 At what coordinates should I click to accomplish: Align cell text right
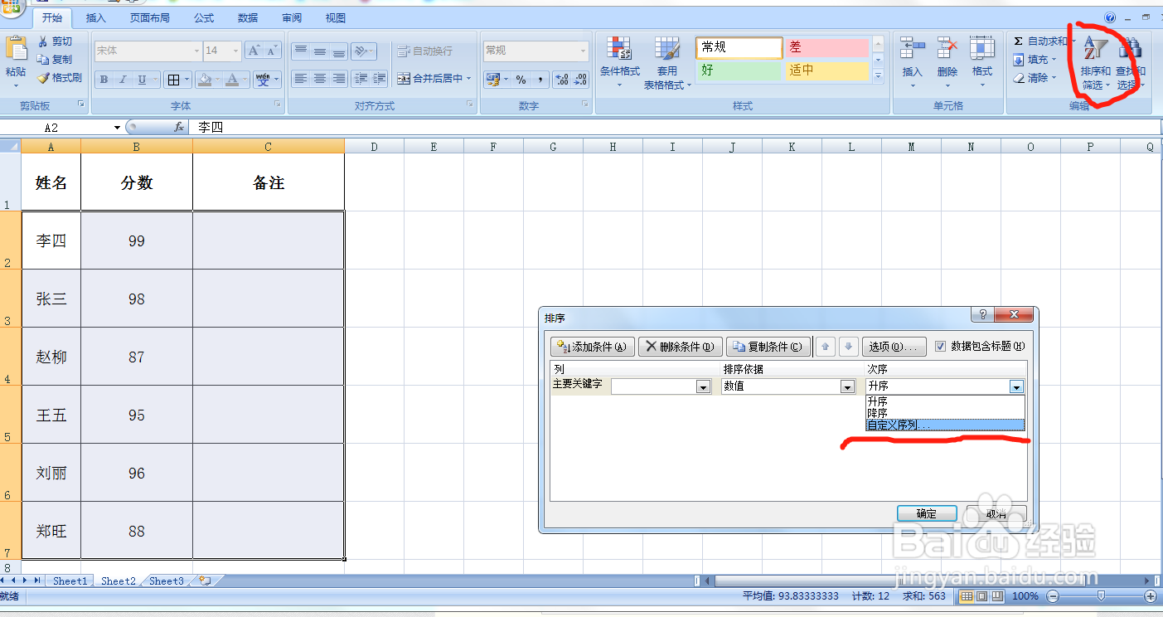(339, 79)
